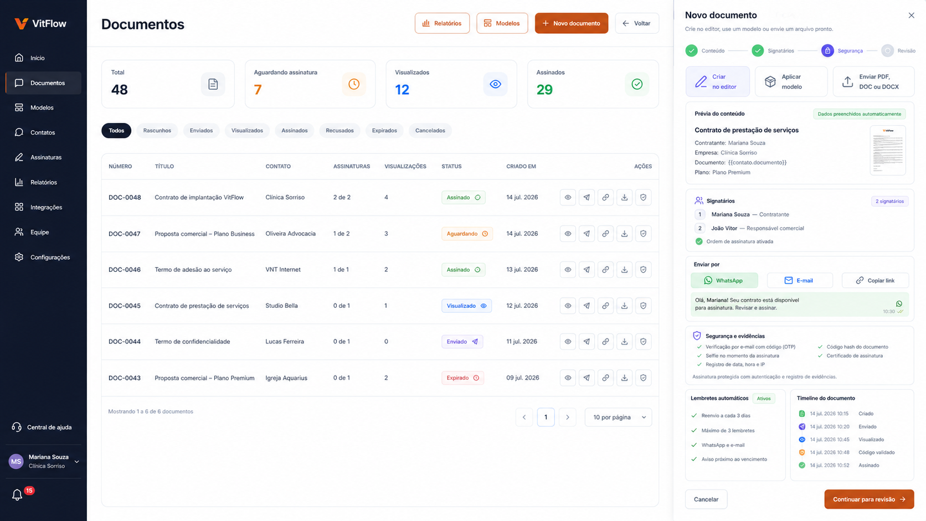
Task: Filter by Assinados tab
Action: click(x=294, y=131)
